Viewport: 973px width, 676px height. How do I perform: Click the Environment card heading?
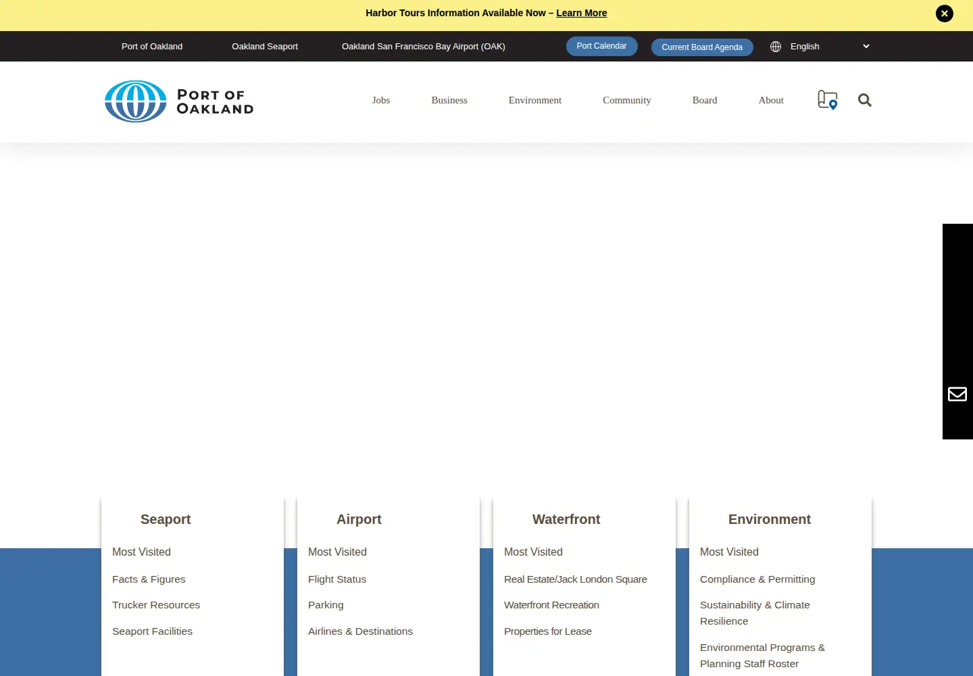pos(770,519)
